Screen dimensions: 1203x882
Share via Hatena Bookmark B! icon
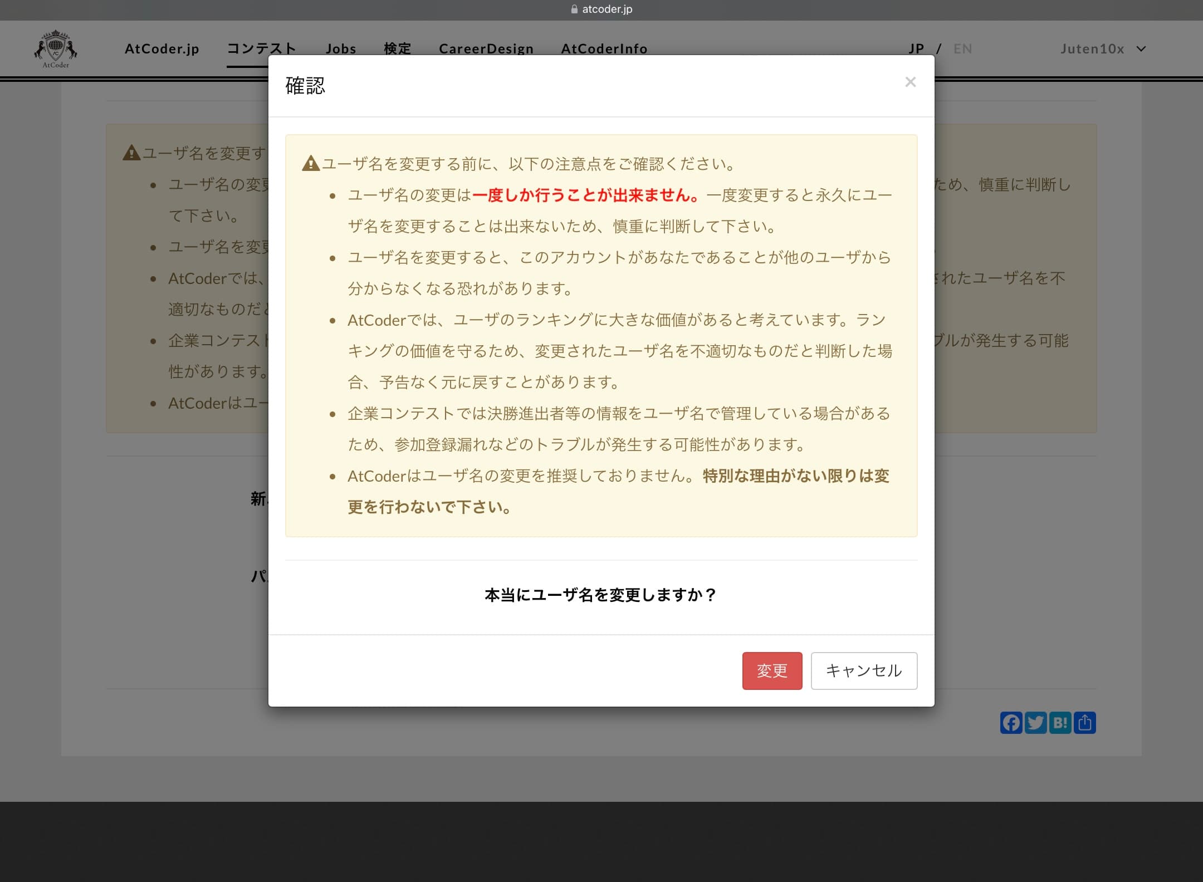point(1060,723)
